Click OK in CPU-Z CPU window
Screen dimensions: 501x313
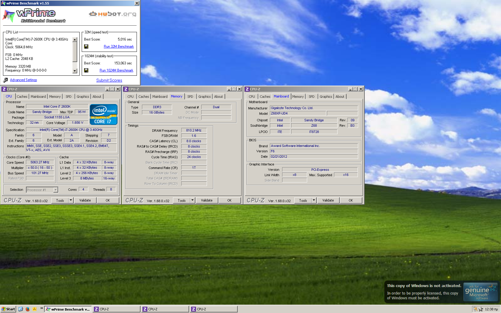[108, 200]
